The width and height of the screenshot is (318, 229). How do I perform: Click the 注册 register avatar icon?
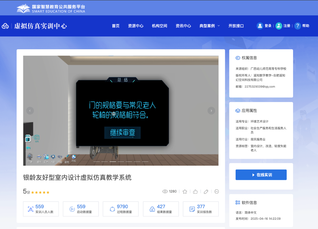tap(279, 26)
